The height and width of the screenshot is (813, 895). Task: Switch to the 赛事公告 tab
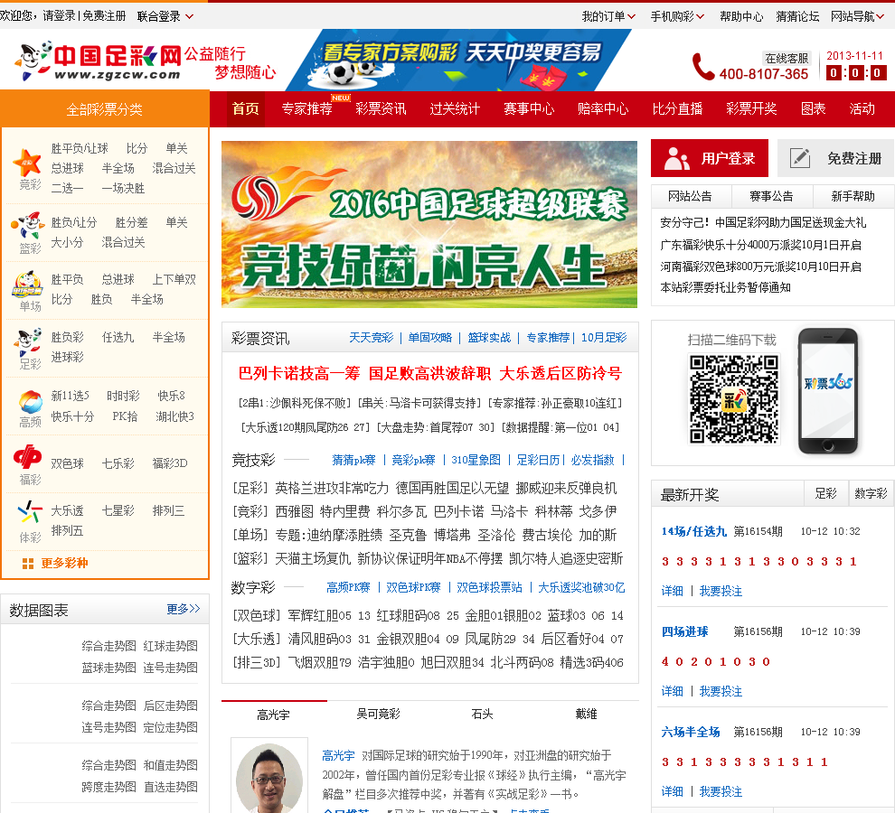[x=772, y=196]
